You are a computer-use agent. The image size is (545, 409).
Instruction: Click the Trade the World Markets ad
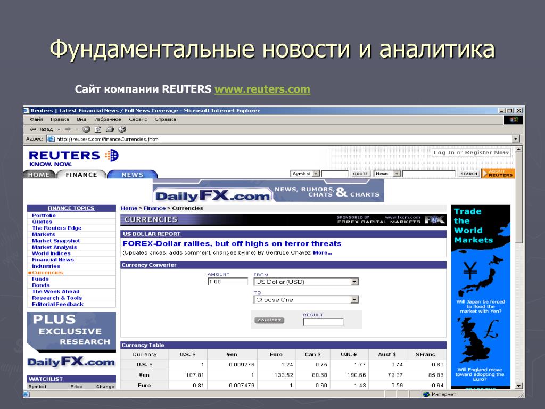tap(481, 296)
